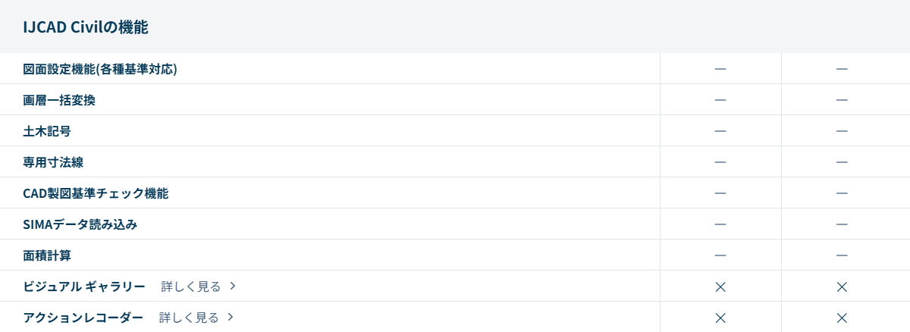
Task: Click the 詳しく見る link beside ビジュアル ギャラリー
Action: pyautogui.click(x=191, y=287)
